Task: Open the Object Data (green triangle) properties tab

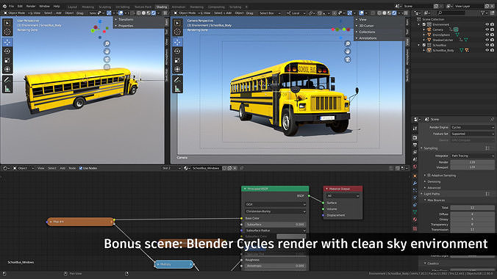Action: point(415,212)
